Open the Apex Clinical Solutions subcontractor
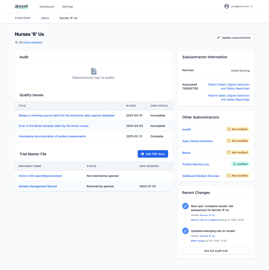Viewport: 269px width, 270px height. point(198,141)
